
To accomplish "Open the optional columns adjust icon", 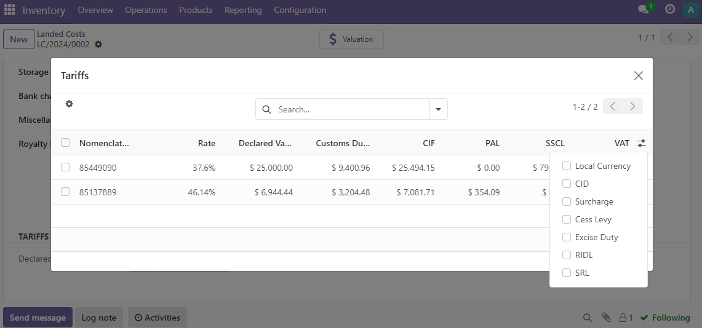I will pyautogui.click(x=642, y=143).
